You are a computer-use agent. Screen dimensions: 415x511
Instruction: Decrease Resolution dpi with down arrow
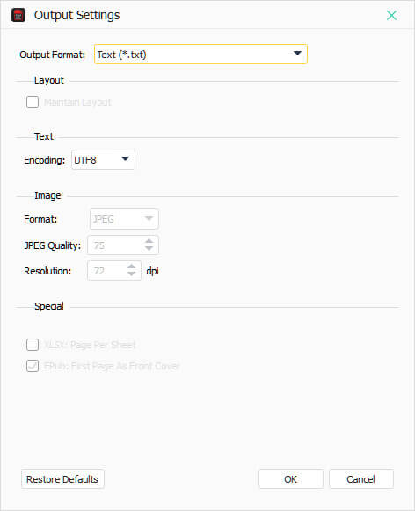tap(131, 274)
